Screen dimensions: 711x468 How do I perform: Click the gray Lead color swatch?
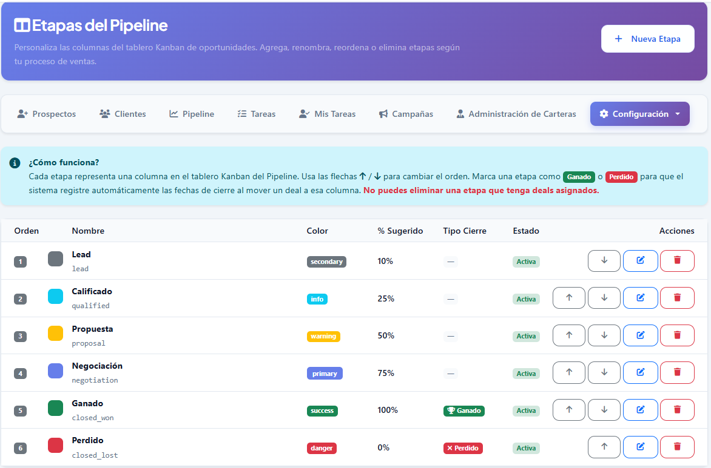click(55, 259)
